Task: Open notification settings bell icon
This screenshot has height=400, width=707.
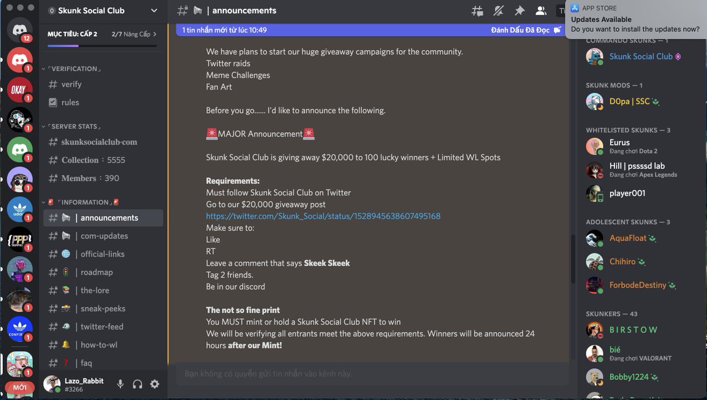Action: click(x=498, y=11)
